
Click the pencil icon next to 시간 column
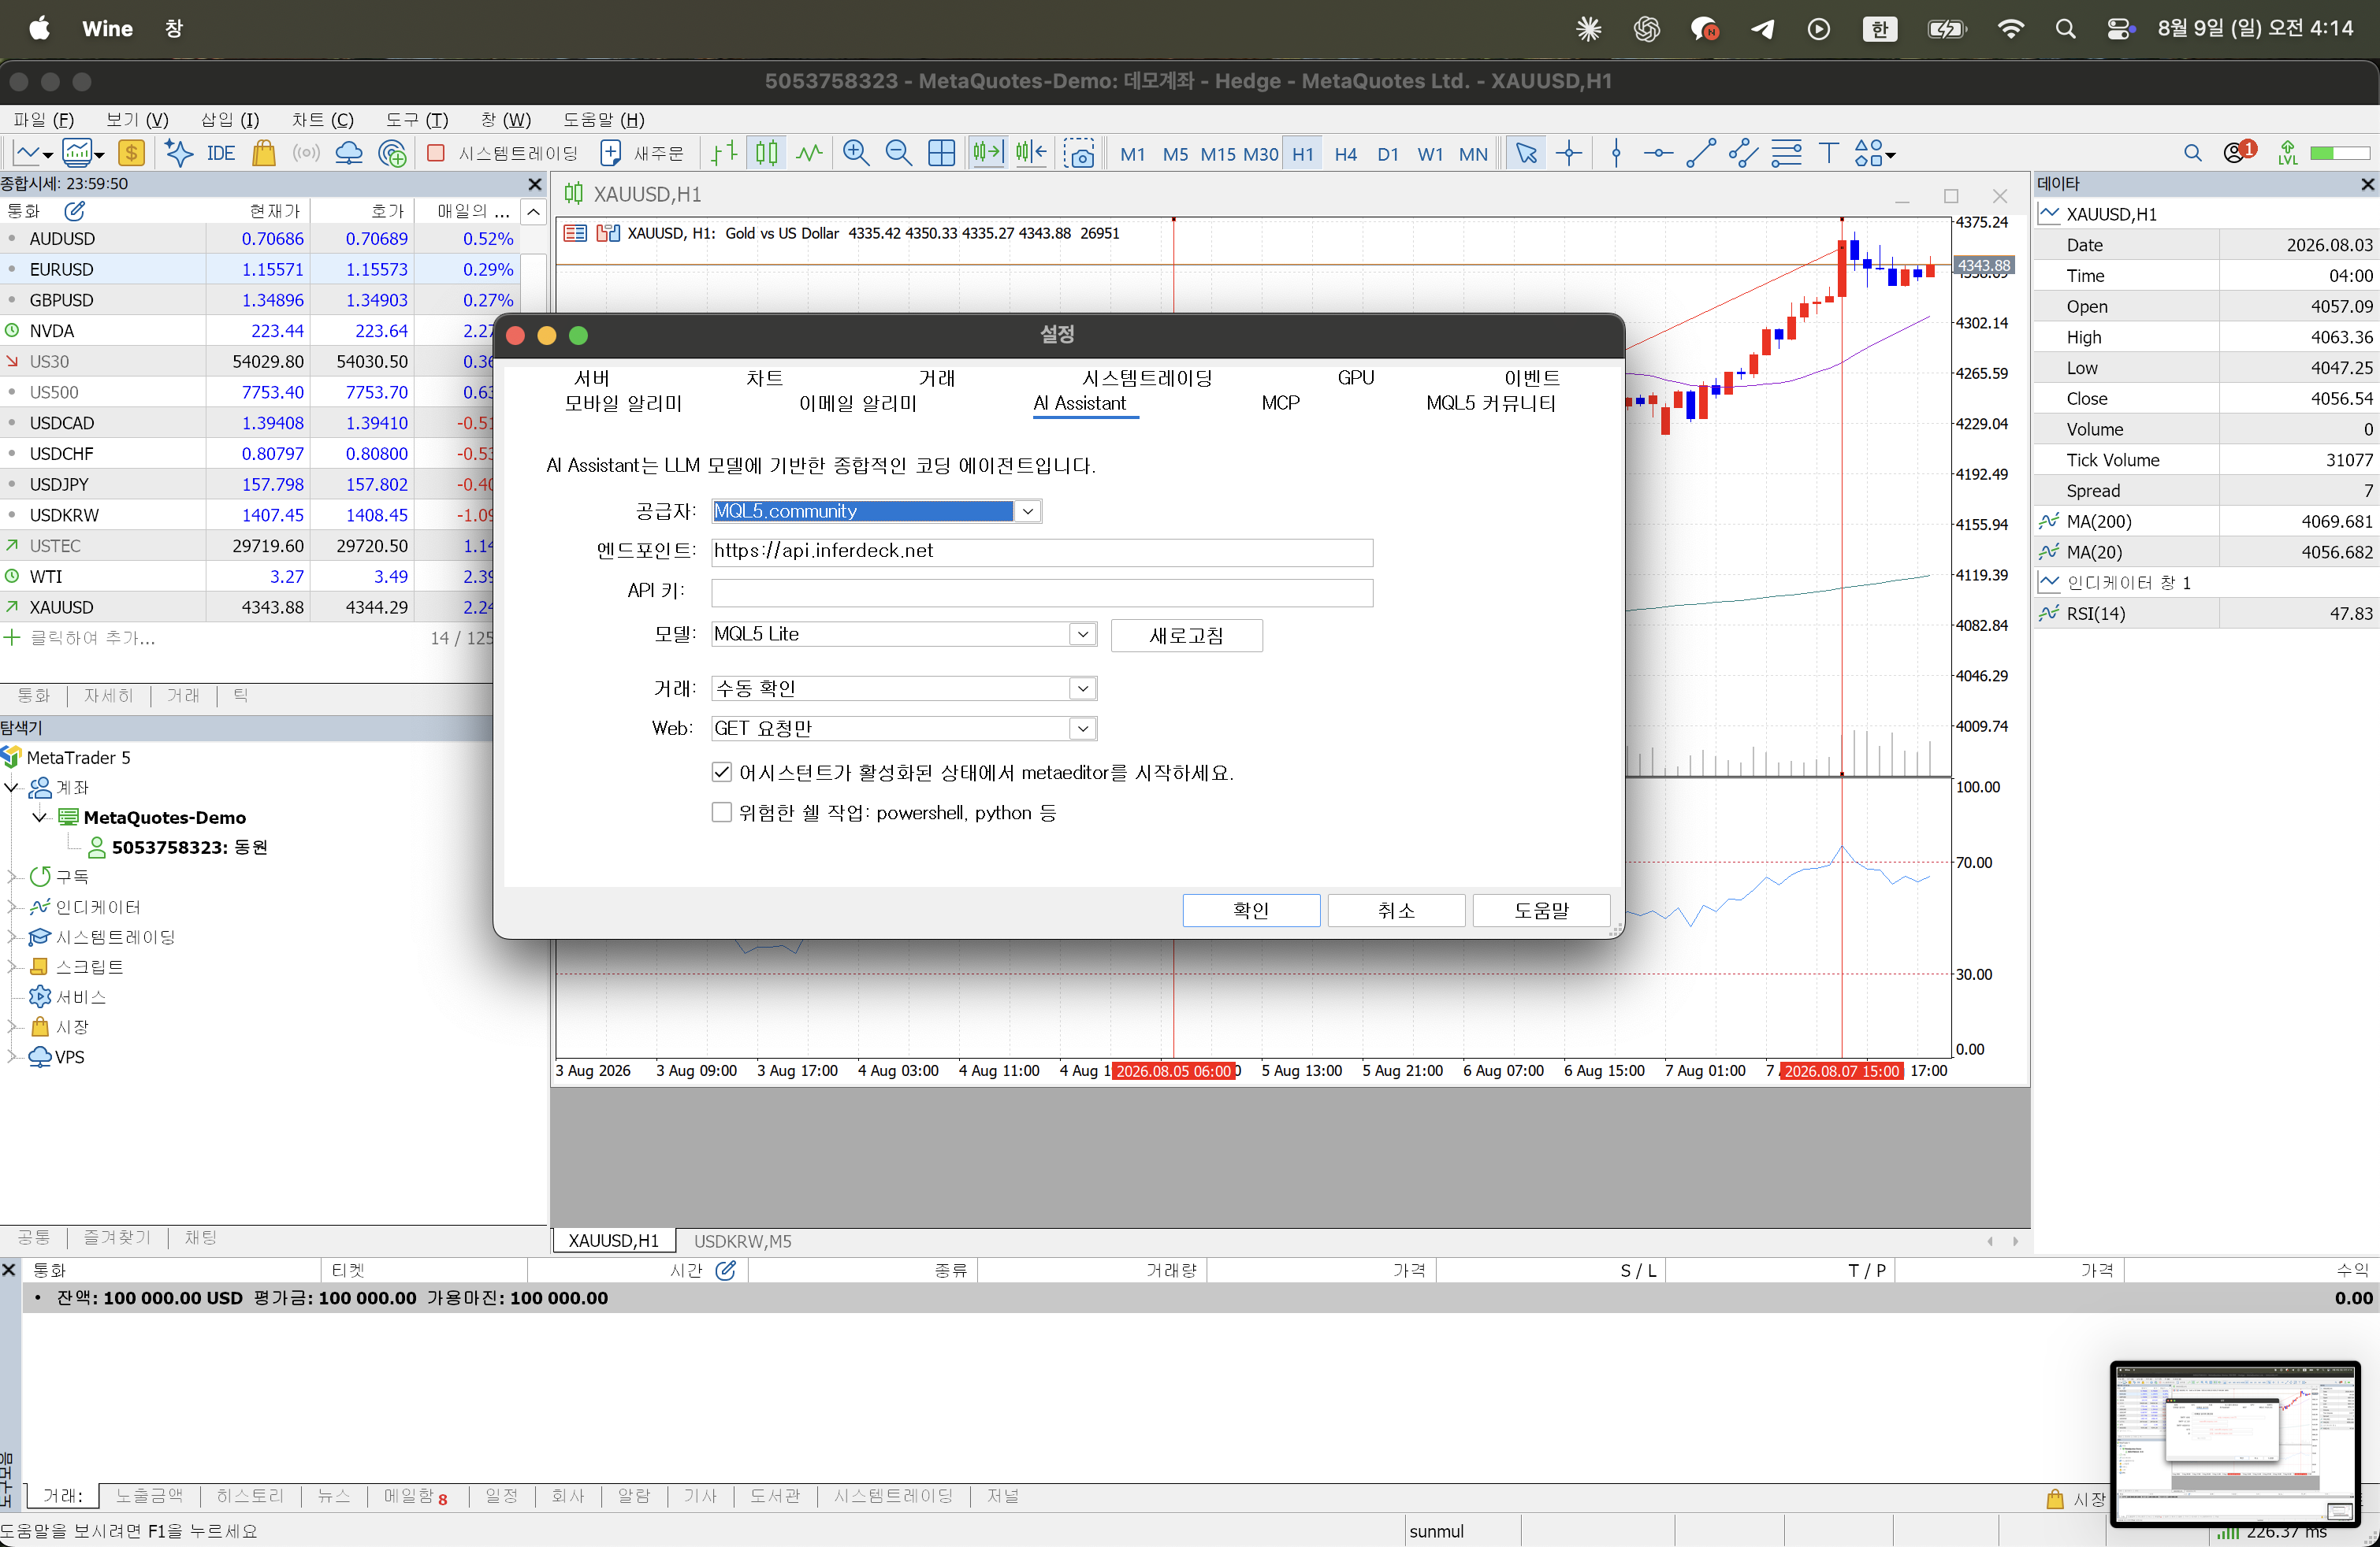coord(726,1271)
